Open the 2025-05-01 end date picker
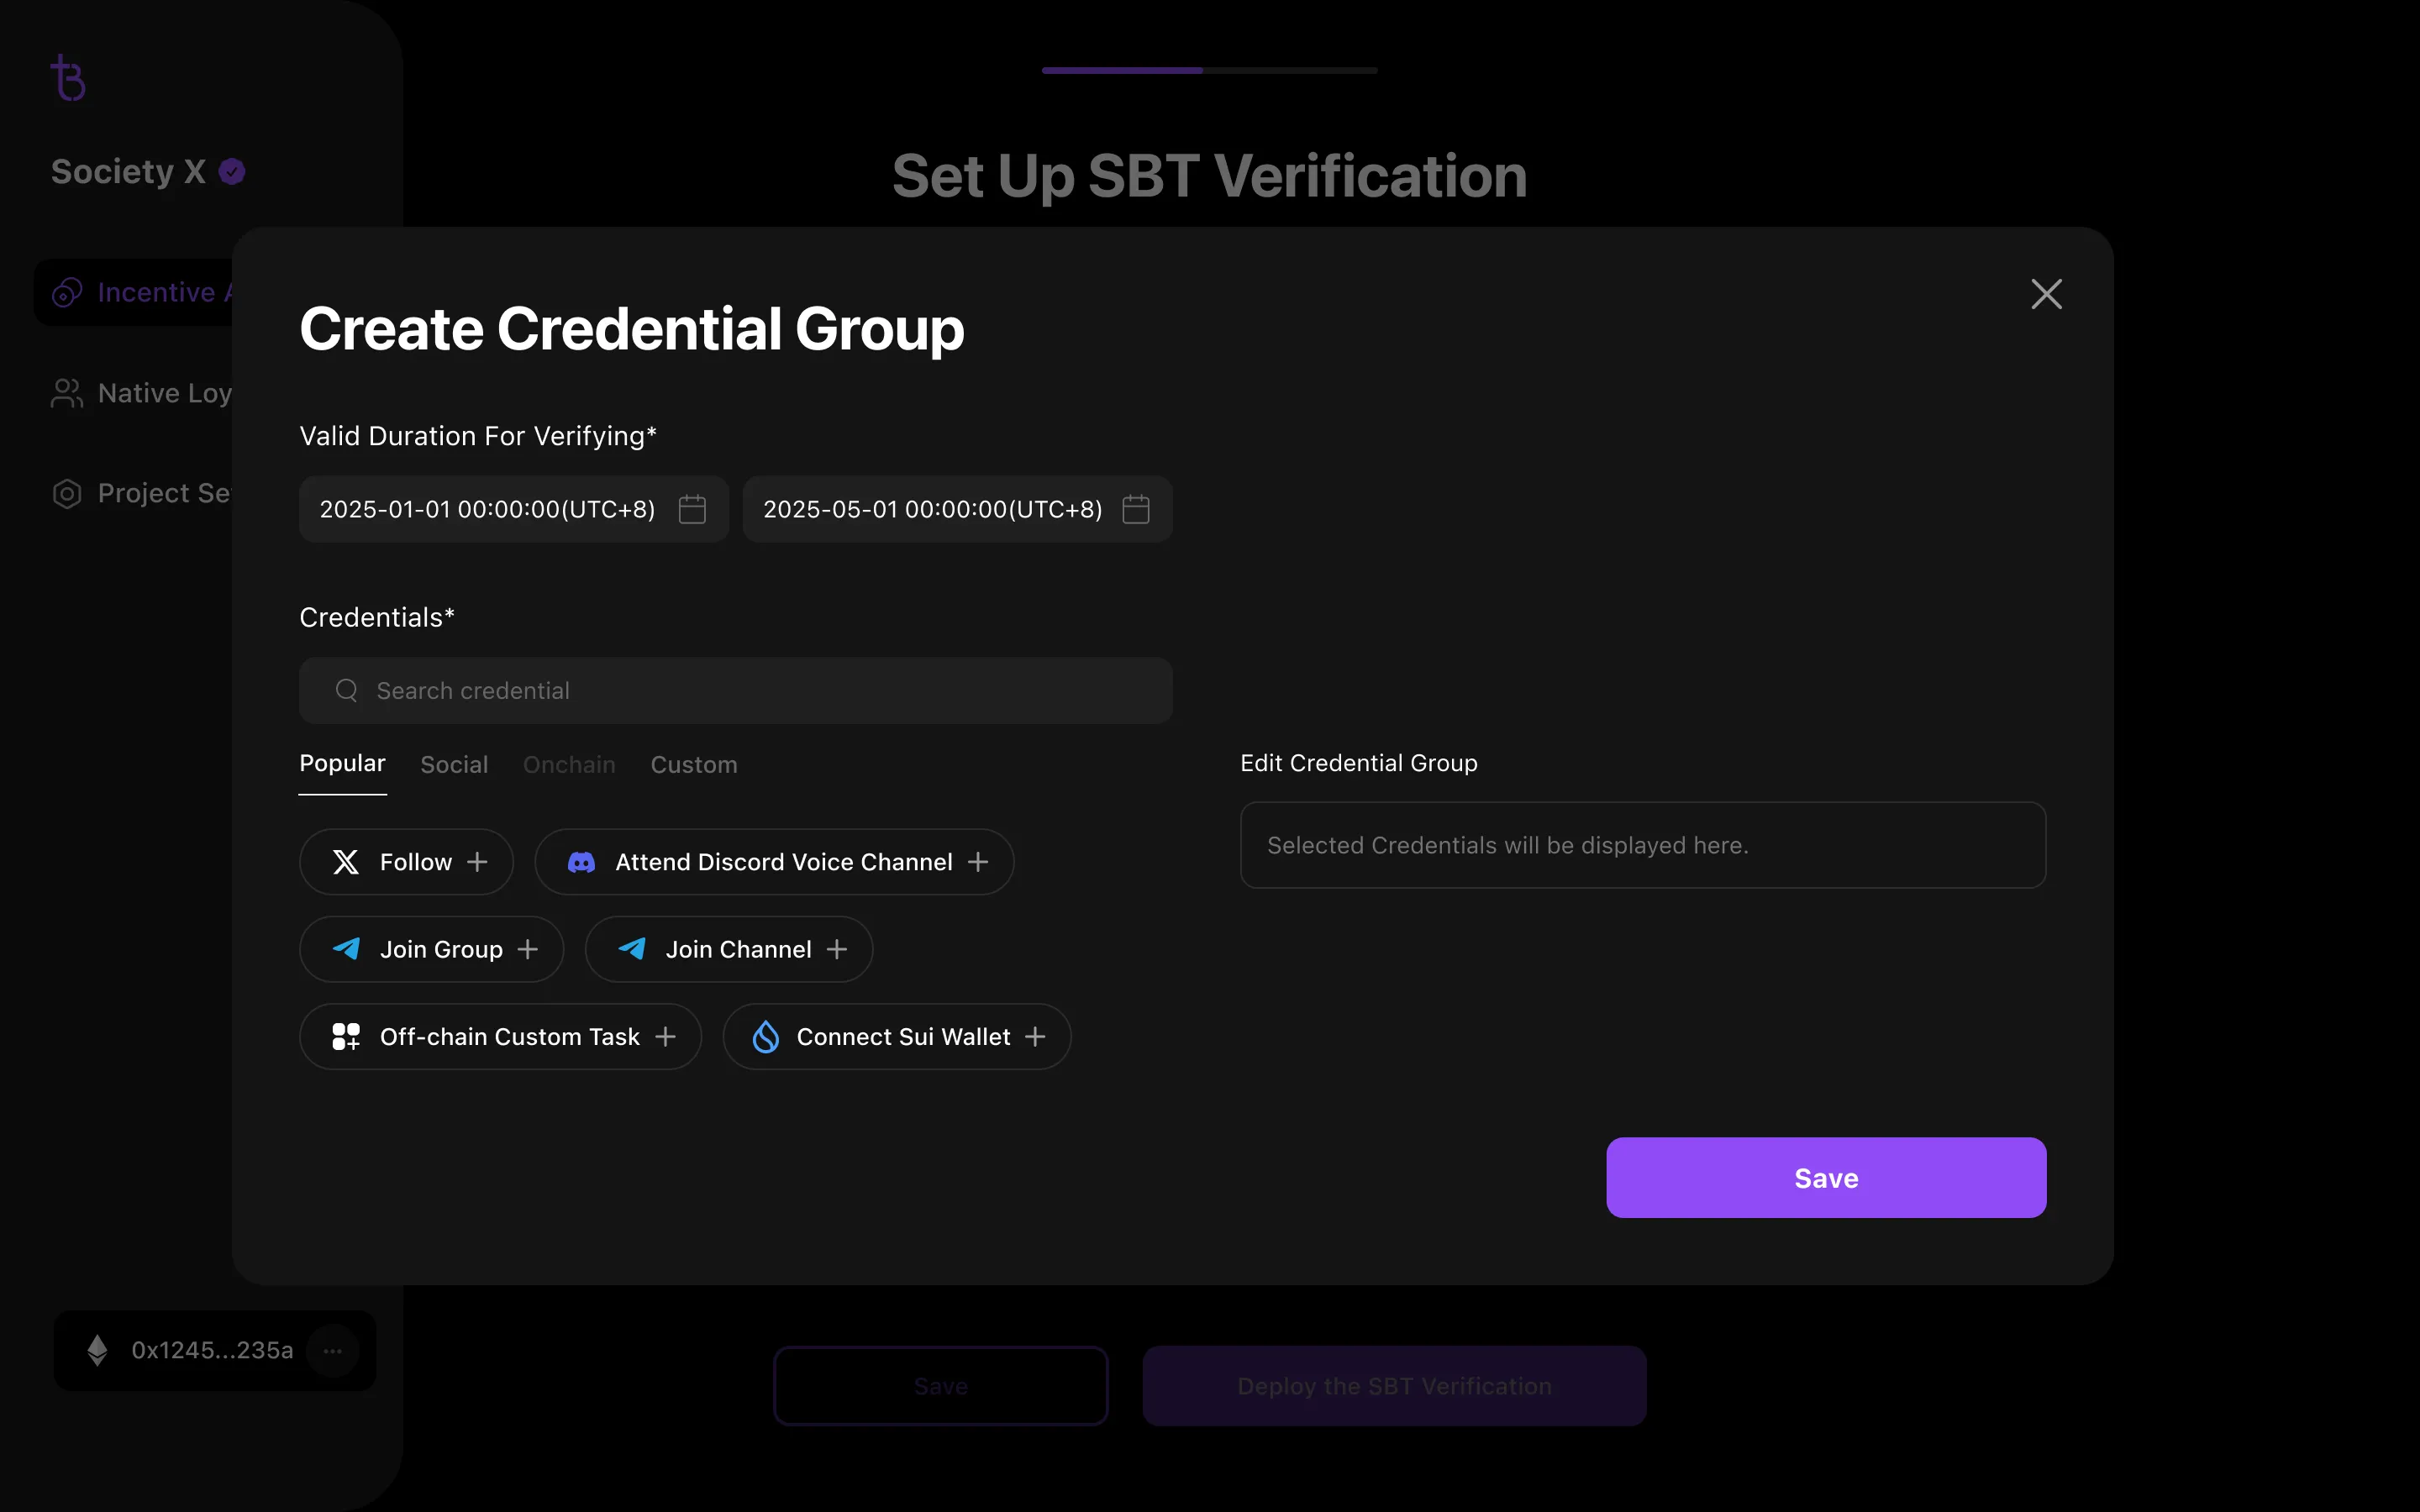The height and width of the screenshot is (1512, 2420). (x=932, y=509)
